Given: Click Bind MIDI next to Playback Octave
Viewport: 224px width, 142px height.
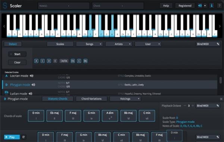Looking at the screenshot, I should click(x=208, y=106).
